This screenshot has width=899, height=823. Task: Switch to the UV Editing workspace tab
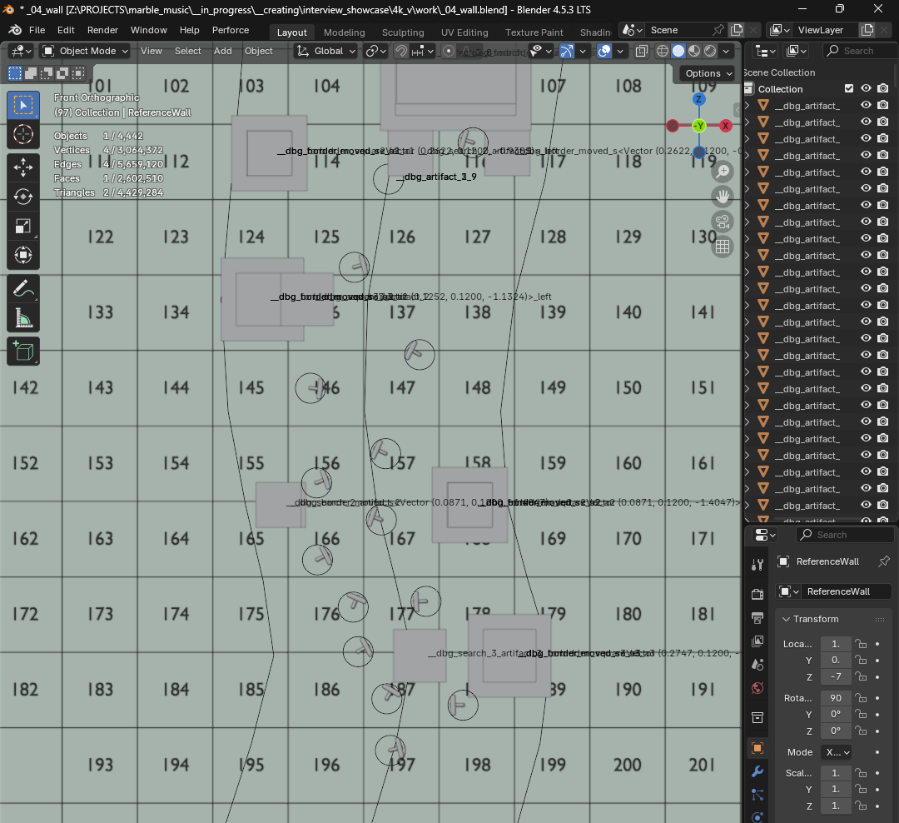[464, 32]
